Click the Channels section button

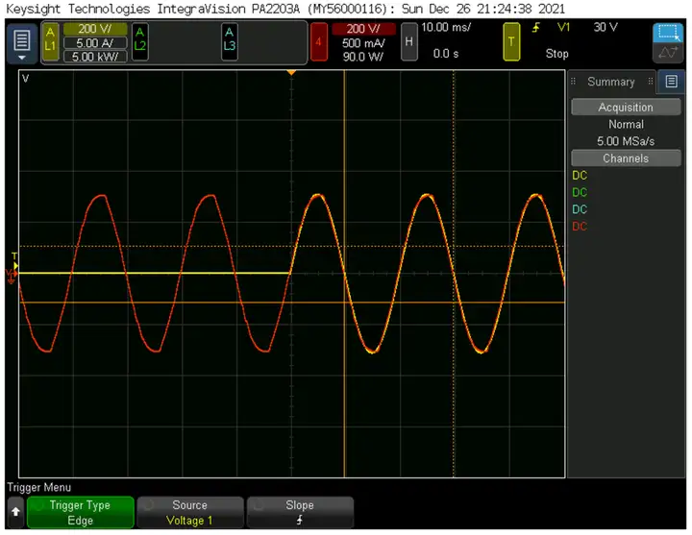coord(626,158)
